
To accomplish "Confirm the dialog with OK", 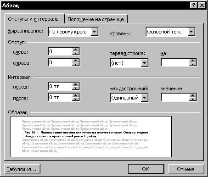I will pos(146,169).
